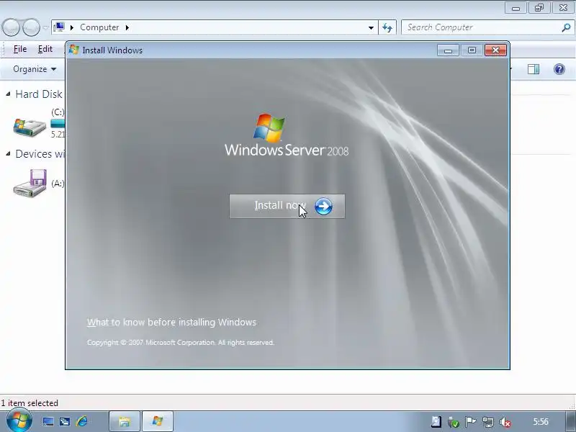The width and height of the screenshot is (576, 432).
Task: Click the Install Windows title bar icon
Action: [x=74, y=50]
